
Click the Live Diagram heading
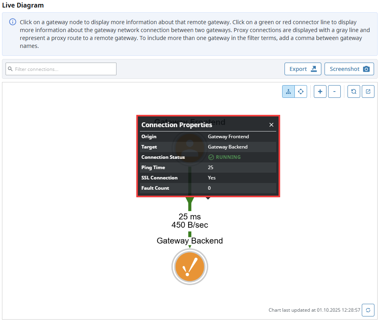pos(23,6)
